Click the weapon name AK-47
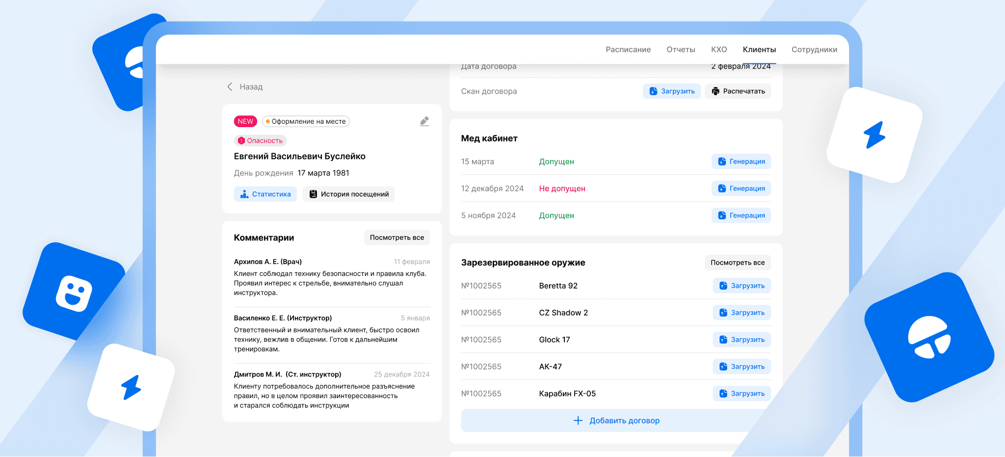 tap(551, 367)
